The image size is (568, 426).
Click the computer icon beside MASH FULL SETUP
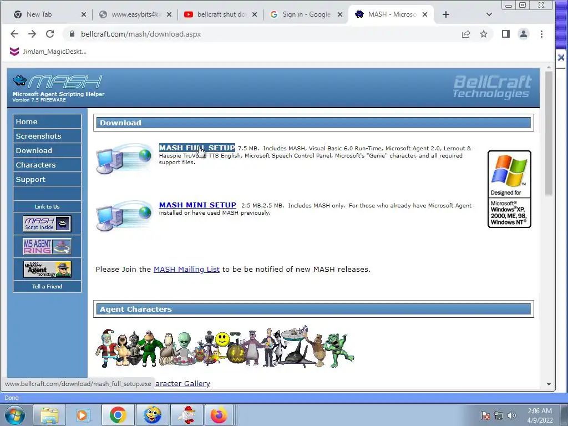click(x=124, y=159)
